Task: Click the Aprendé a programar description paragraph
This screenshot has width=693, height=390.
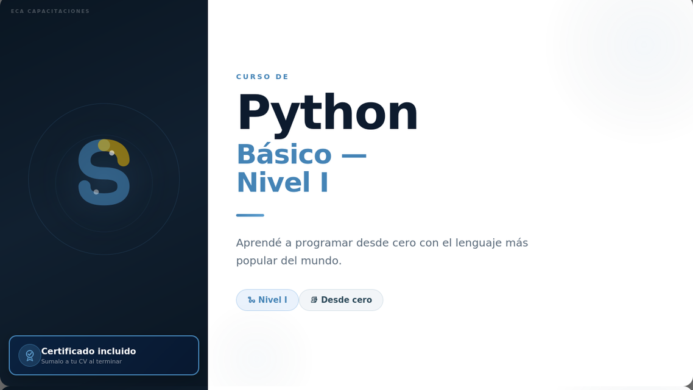Action: pos(382,251)
